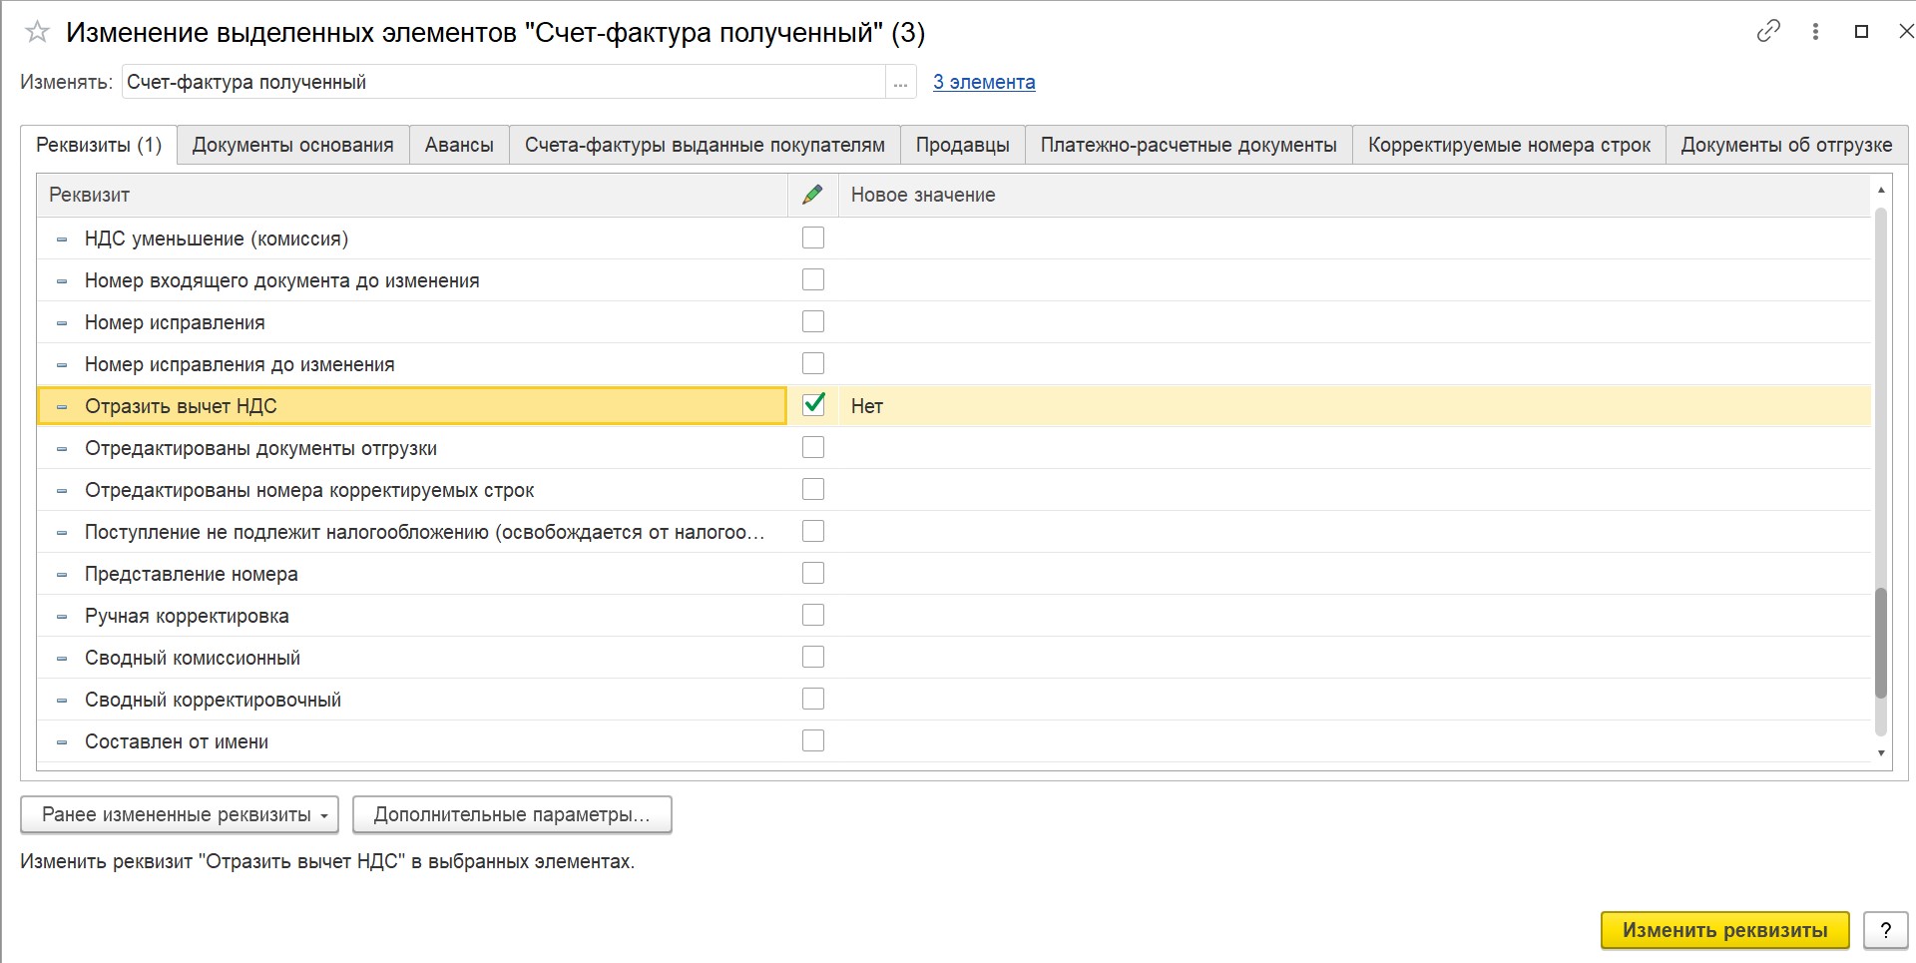Click the Реквизит column header
The width and height of the screenshot is (1916, 963).
(x=412, y=195)
